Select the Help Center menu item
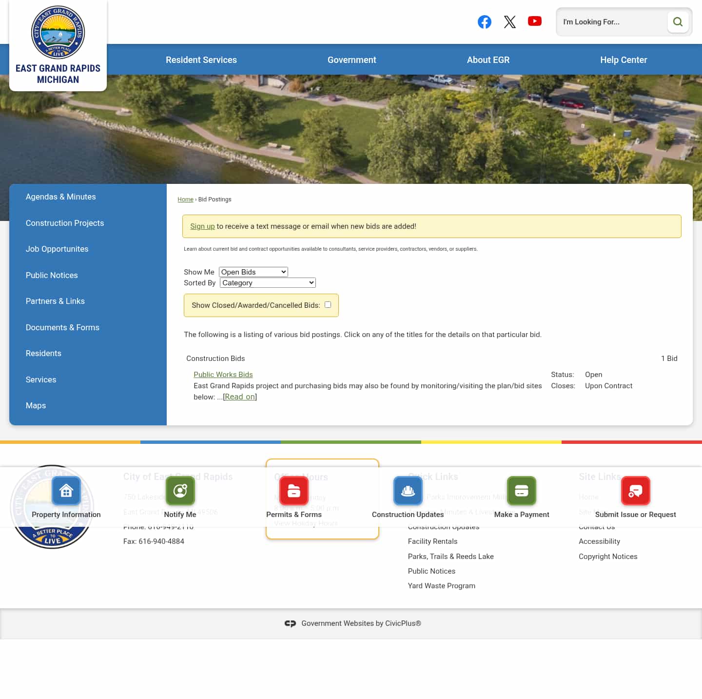 [624, 60]
